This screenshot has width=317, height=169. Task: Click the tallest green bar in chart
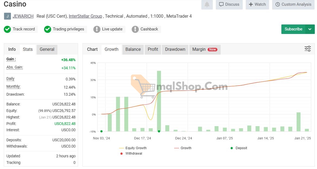click(x=159, y=101)
